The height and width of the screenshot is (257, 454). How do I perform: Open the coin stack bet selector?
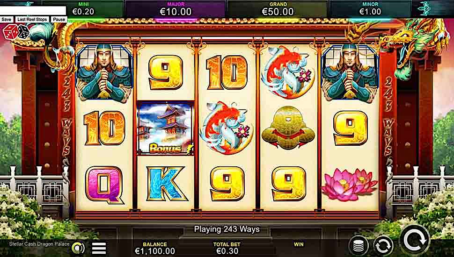[x=359, y=246]
